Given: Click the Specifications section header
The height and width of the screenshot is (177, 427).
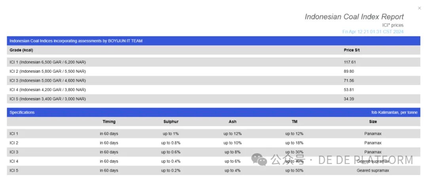Looking at the screenshot, I should pos(22,112).
